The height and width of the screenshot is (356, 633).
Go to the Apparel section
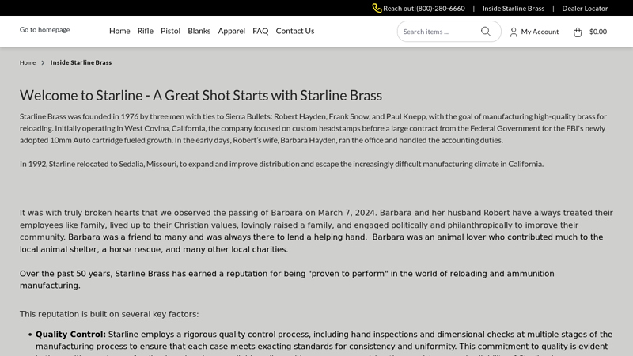231,31
